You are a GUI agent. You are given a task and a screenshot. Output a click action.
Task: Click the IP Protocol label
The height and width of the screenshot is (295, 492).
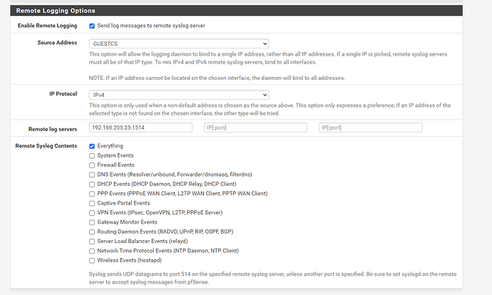[x=63, y=94]
